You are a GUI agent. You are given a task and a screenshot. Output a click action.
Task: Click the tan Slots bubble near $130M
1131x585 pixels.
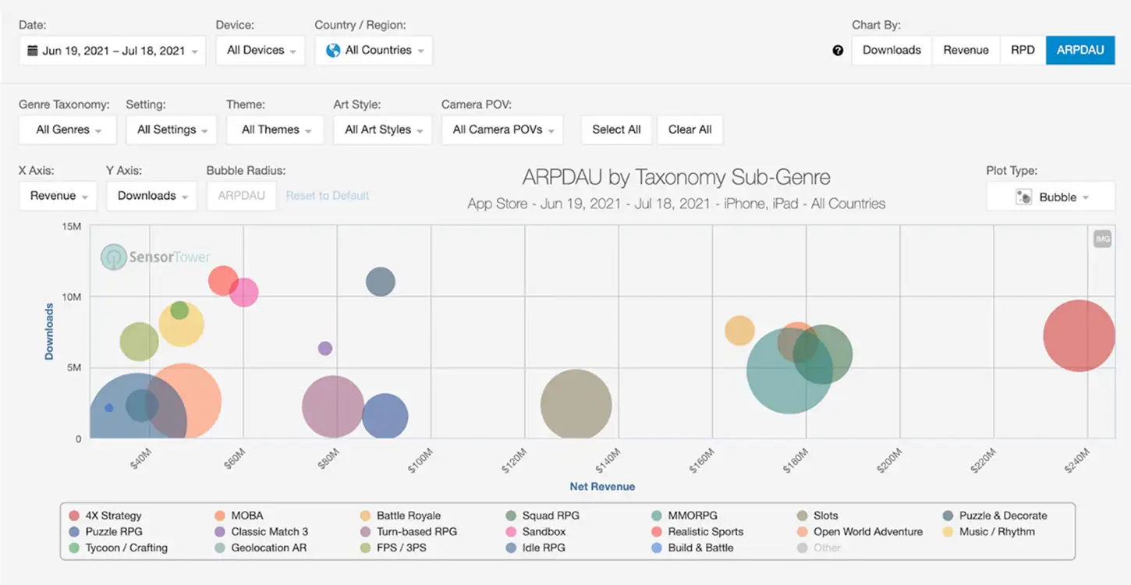[576, 405]
